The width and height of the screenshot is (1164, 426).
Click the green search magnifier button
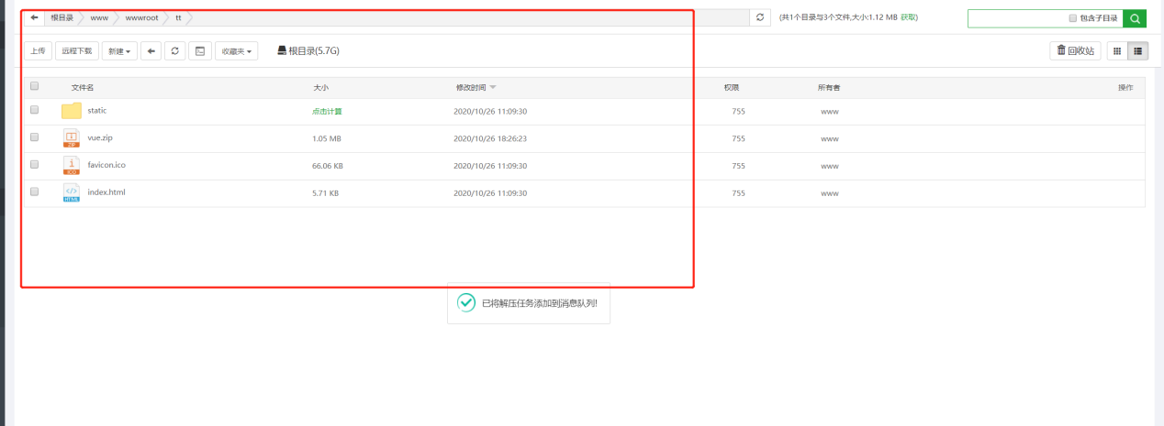[x=1136, y=18]
